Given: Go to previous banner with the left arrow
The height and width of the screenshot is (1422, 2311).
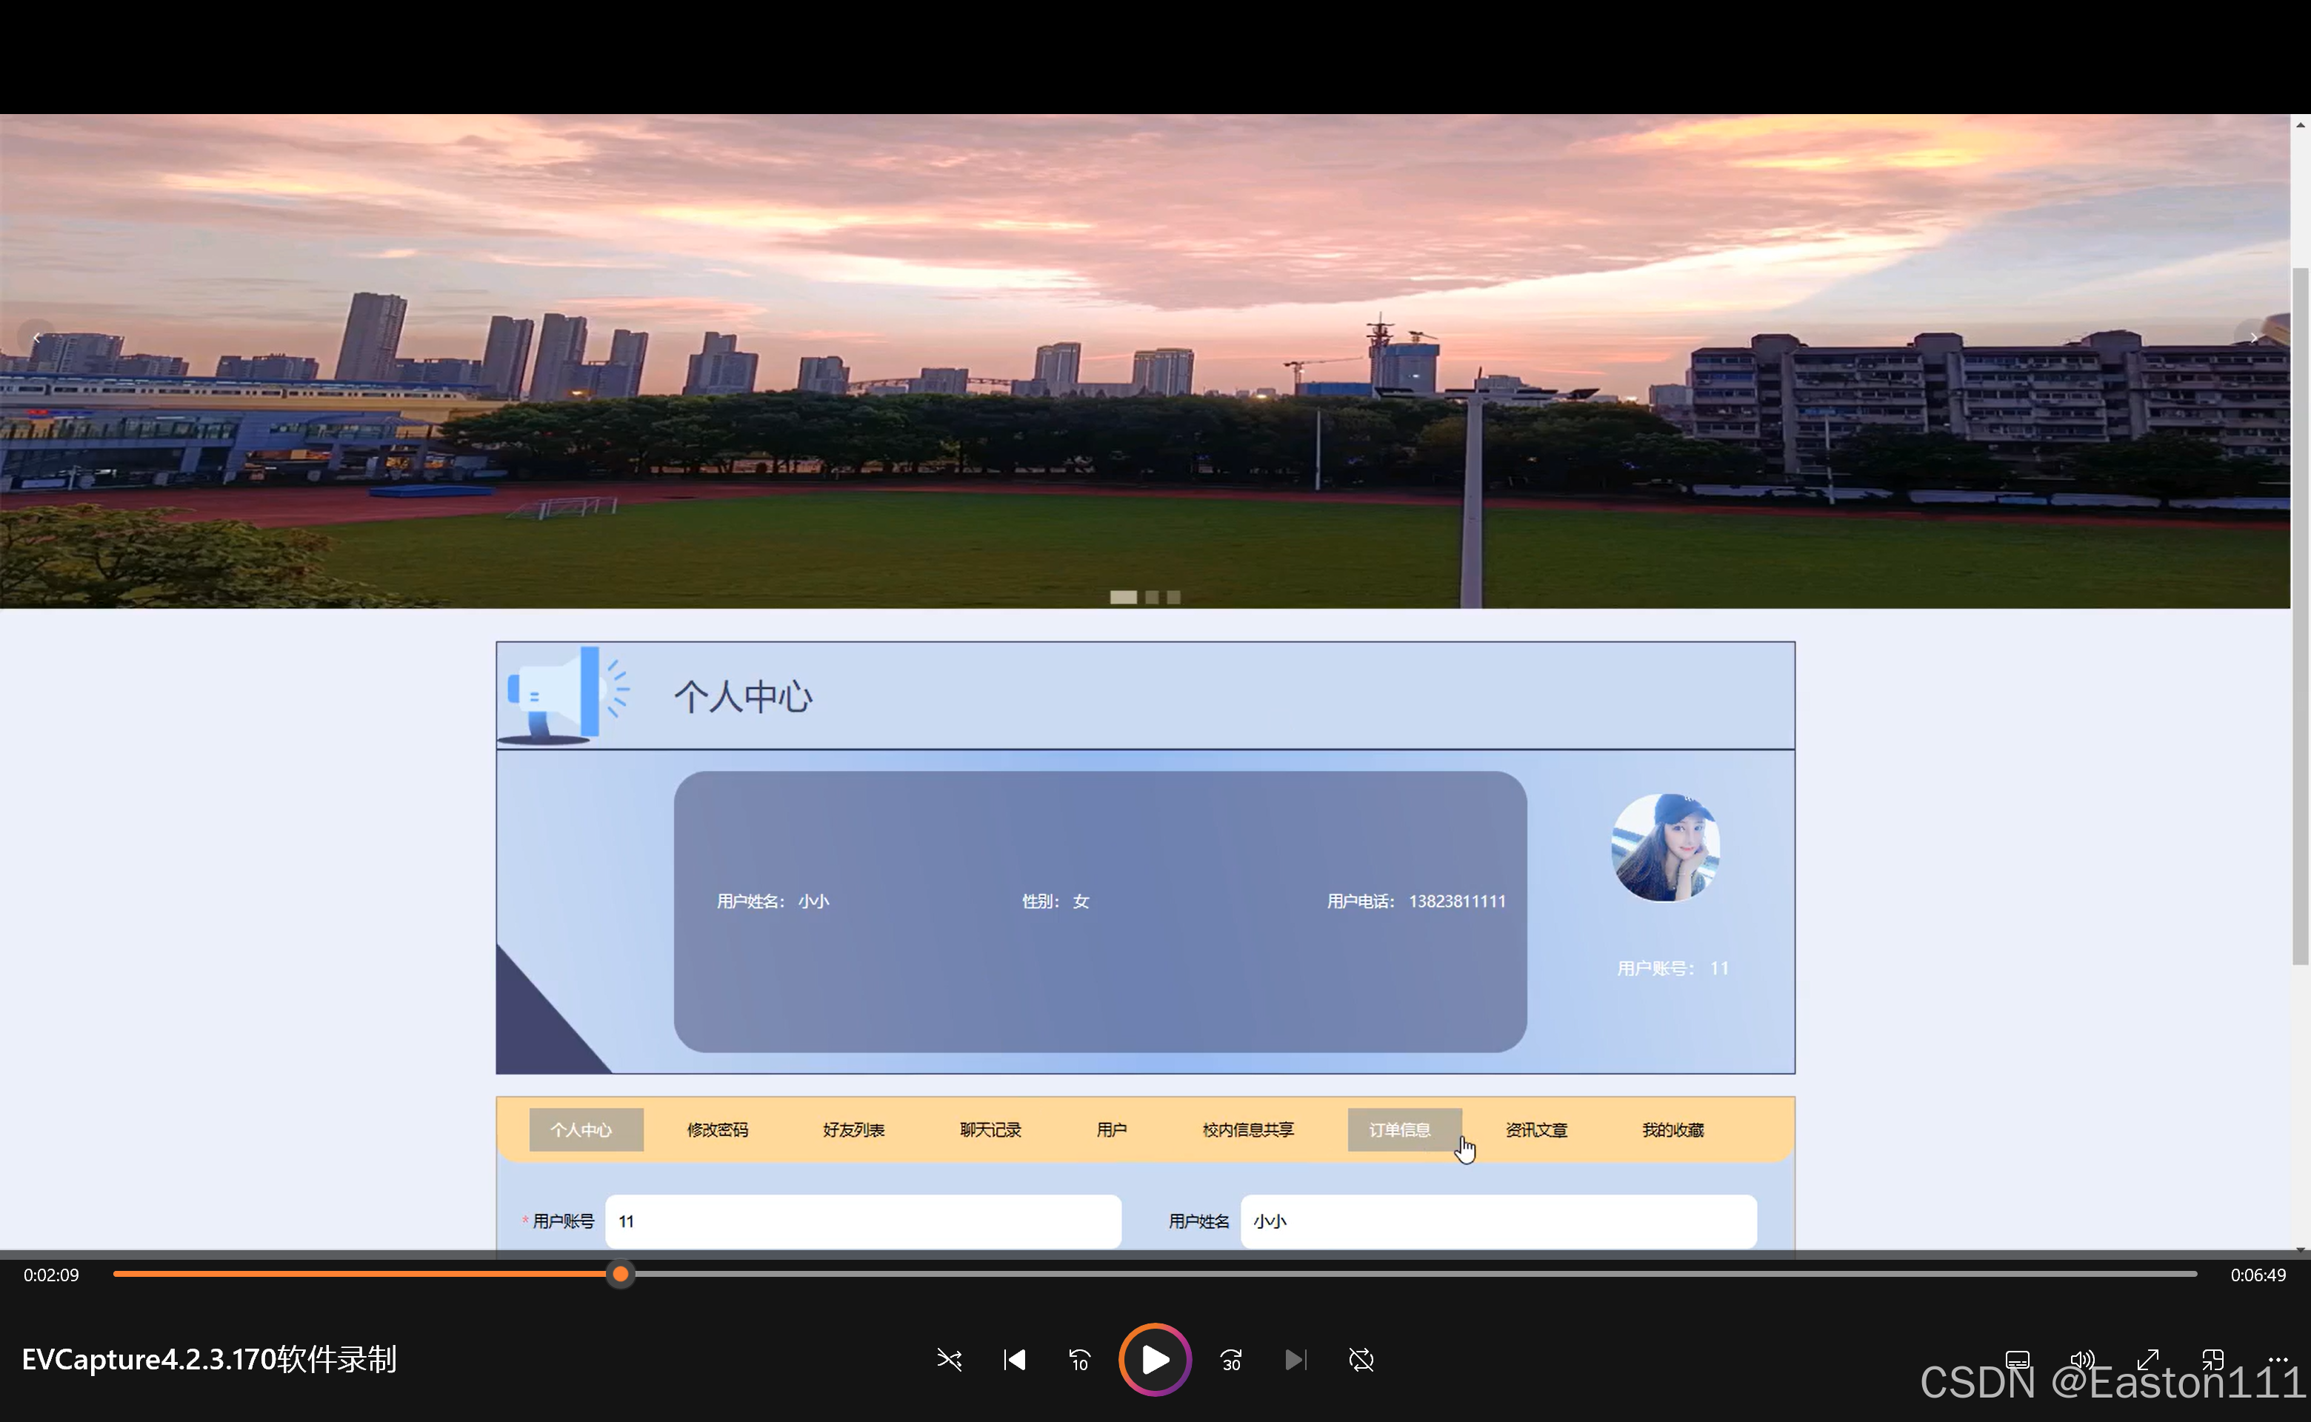Looking at the screenshot, I should (37, 337).
